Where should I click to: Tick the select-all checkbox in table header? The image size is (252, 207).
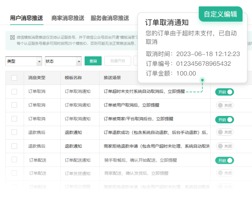click(x=14, y=78)
